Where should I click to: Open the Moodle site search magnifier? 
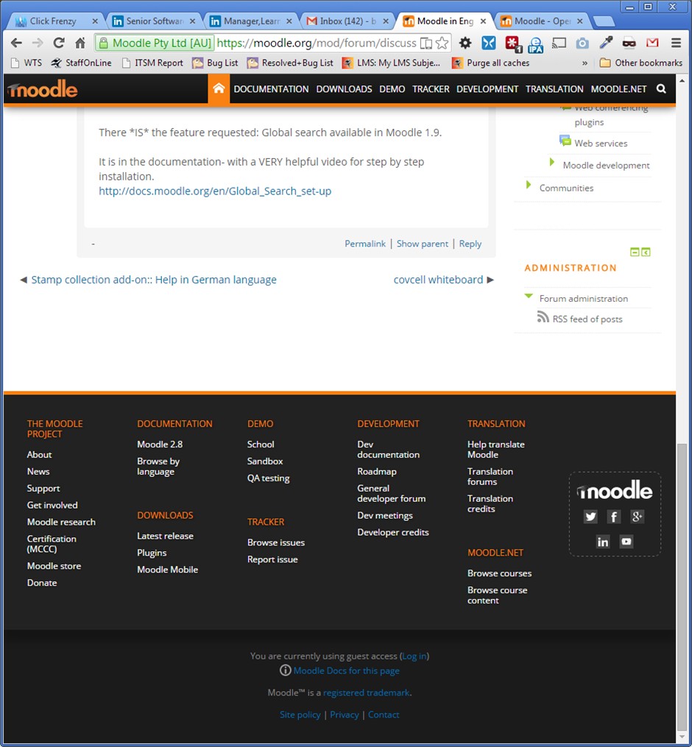click(x=661, y=88)
